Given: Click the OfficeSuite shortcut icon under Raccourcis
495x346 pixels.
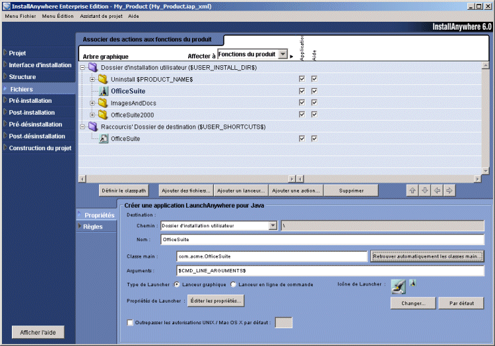Looking at the screenshot, I should coord(103,138).
